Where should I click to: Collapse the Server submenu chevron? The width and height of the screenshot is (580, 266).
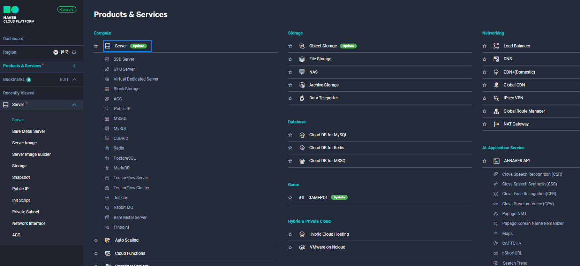click(x=74, y=105)
